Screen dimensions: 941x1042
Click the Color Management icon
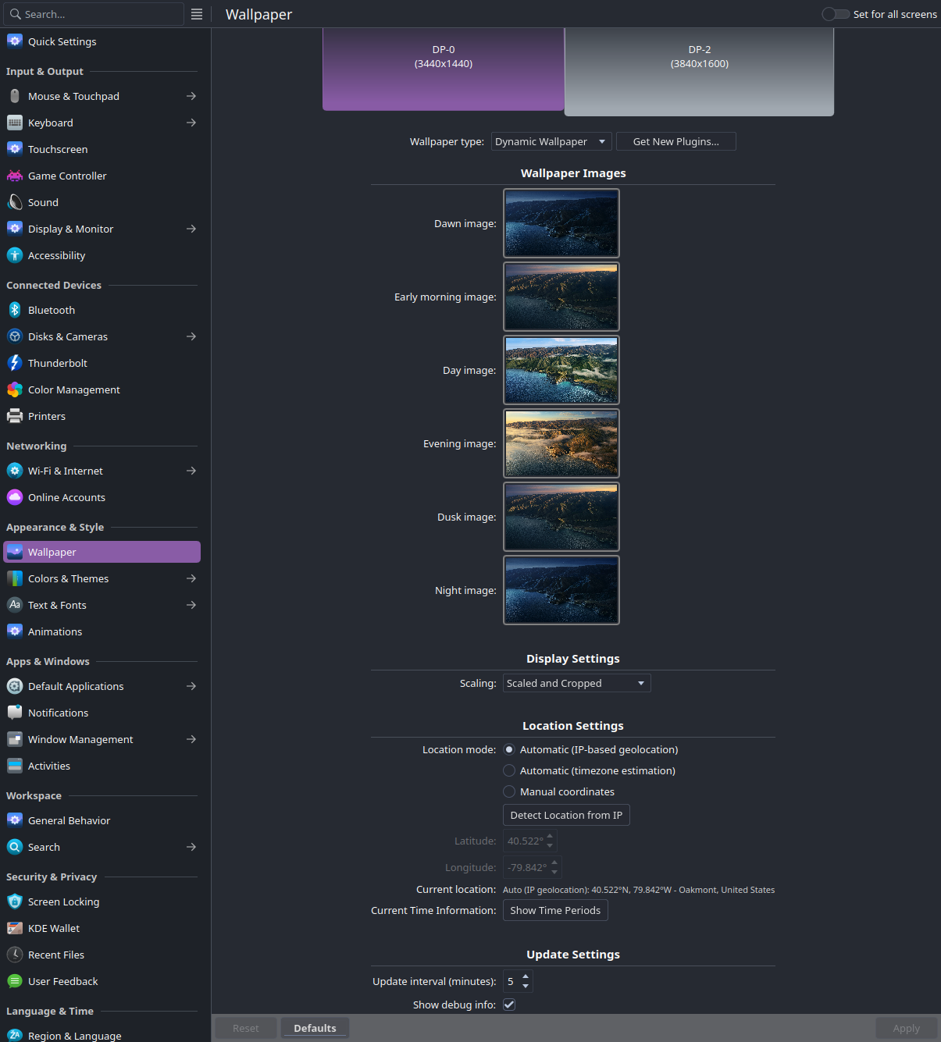point(15,389)
